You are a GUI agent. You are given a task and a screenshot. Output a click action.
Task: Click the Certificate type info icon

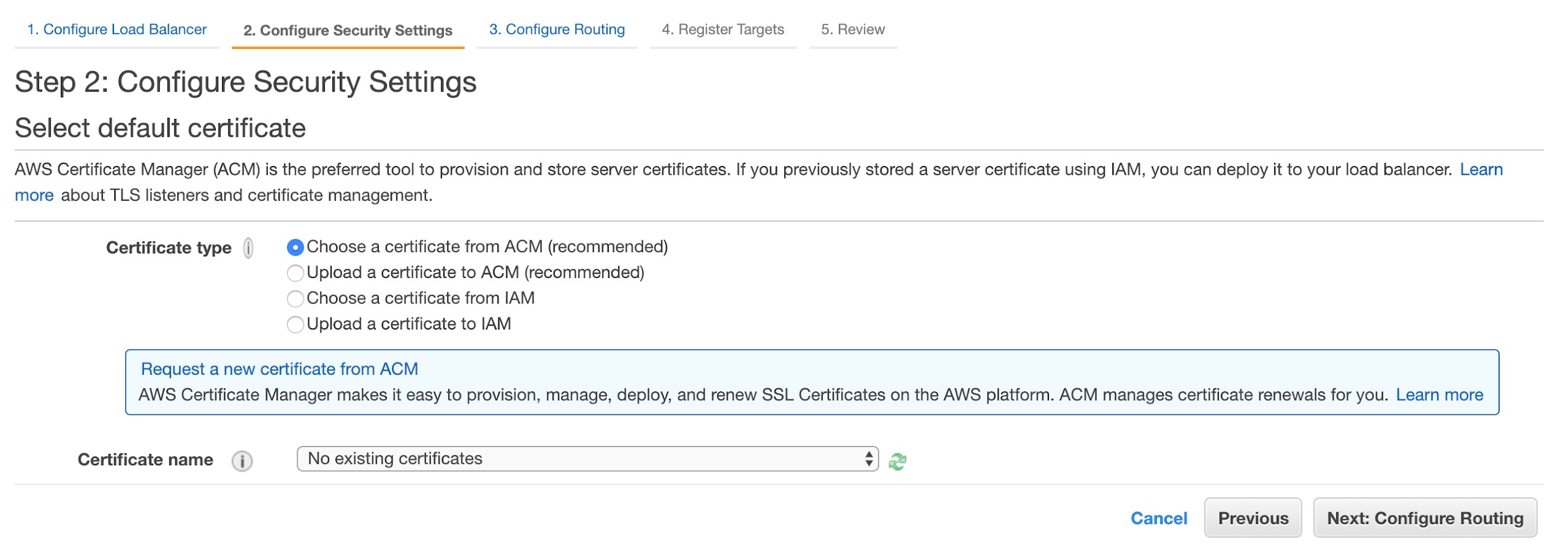click(248, 248)
